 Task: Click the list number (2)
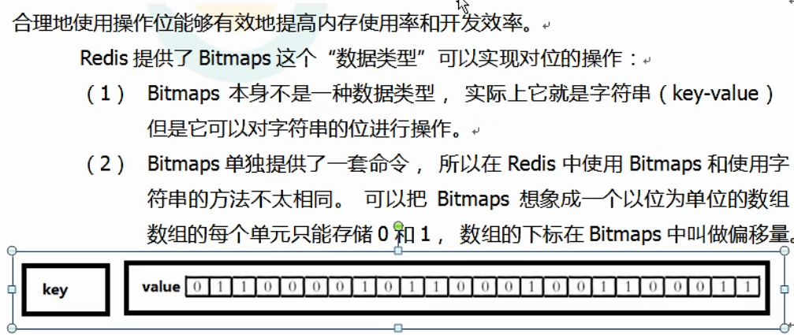[106, 164]
